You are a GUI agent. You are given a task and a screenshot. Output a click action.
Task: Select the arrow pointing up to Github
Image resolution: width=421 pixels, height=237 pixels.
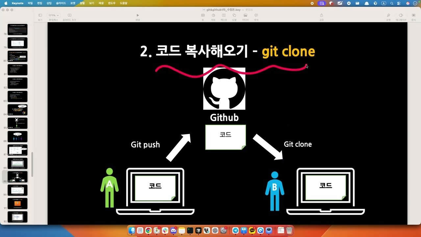click(179, 147)
